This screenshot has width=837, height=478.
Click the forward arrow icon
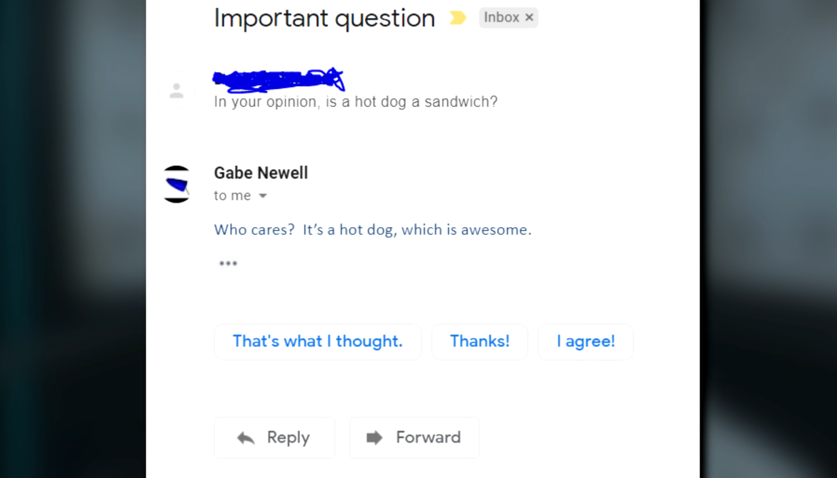coord(375,438)
